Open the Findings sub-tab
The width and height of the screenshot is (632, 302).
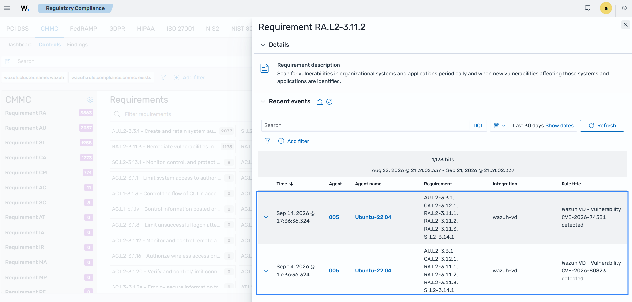tap(77, 45)
